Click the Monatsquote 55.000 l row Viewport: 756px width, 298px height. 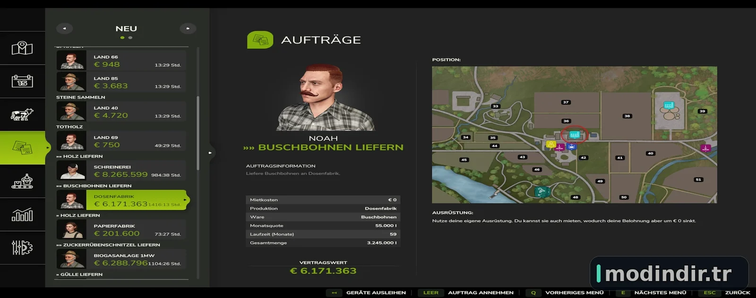[323, 226]
